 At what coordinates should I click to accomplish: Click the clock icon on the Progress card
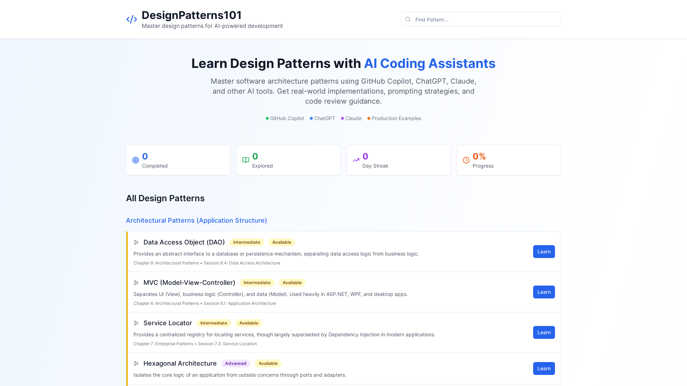click(x=466, y=160)
